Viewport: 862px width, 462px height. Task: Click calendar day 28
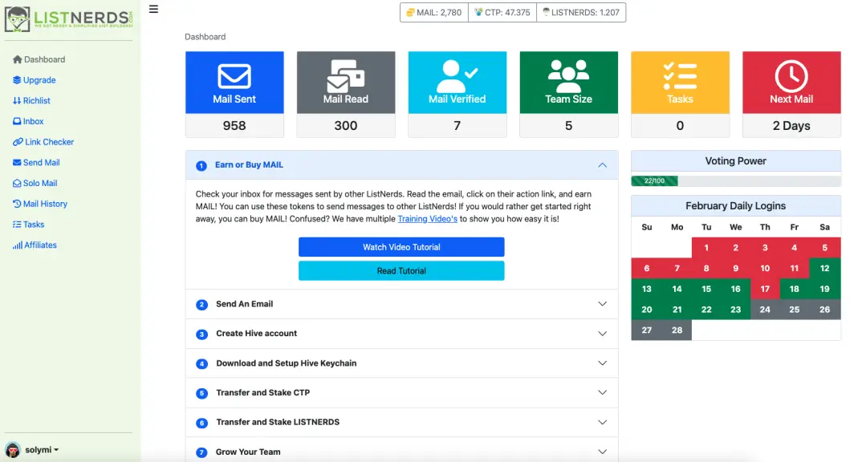point(677,330)
